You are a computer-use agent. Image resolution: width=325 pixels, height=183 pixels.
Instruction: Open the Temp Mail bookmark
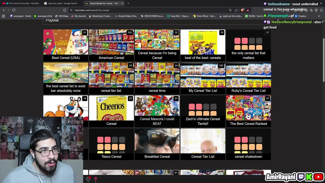178,16
